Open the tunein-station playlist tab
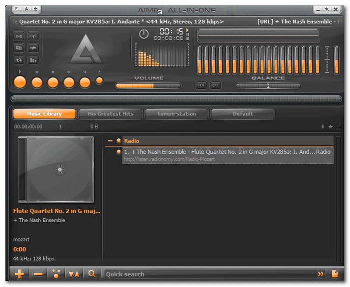Screen dimensions: 350x287 [177, 114]
